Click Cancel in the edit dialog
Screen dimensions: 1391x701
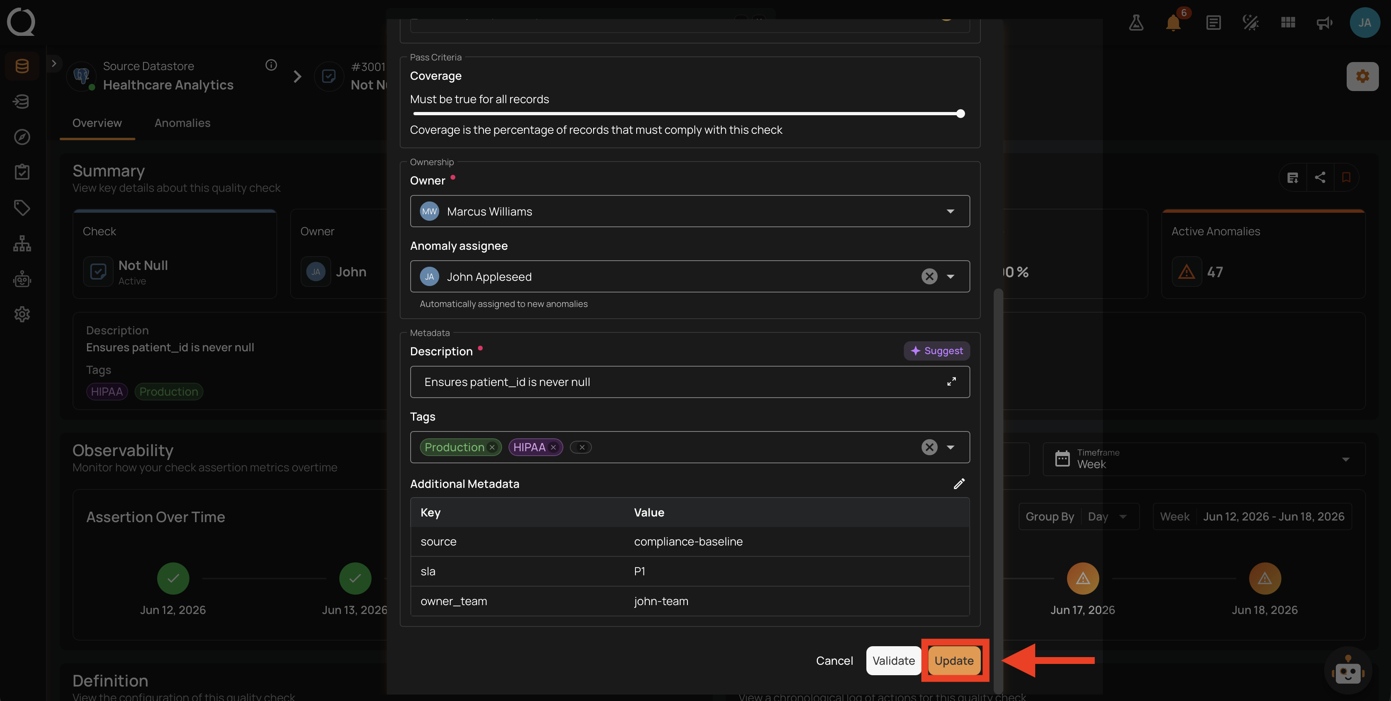pos(834,660)
